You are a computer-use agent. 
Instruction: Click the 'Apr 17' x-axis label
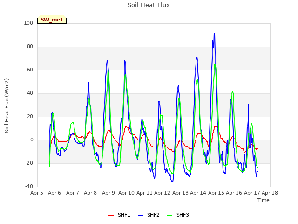point(252,193)
